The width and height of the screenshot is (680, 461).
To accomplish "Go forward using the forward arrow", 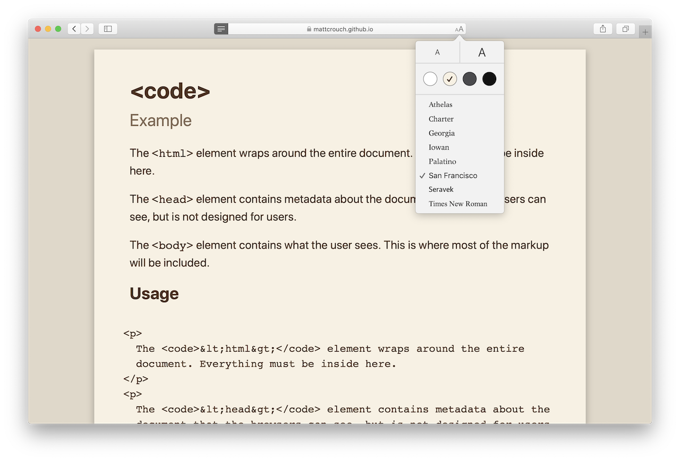I will [87, 29].
